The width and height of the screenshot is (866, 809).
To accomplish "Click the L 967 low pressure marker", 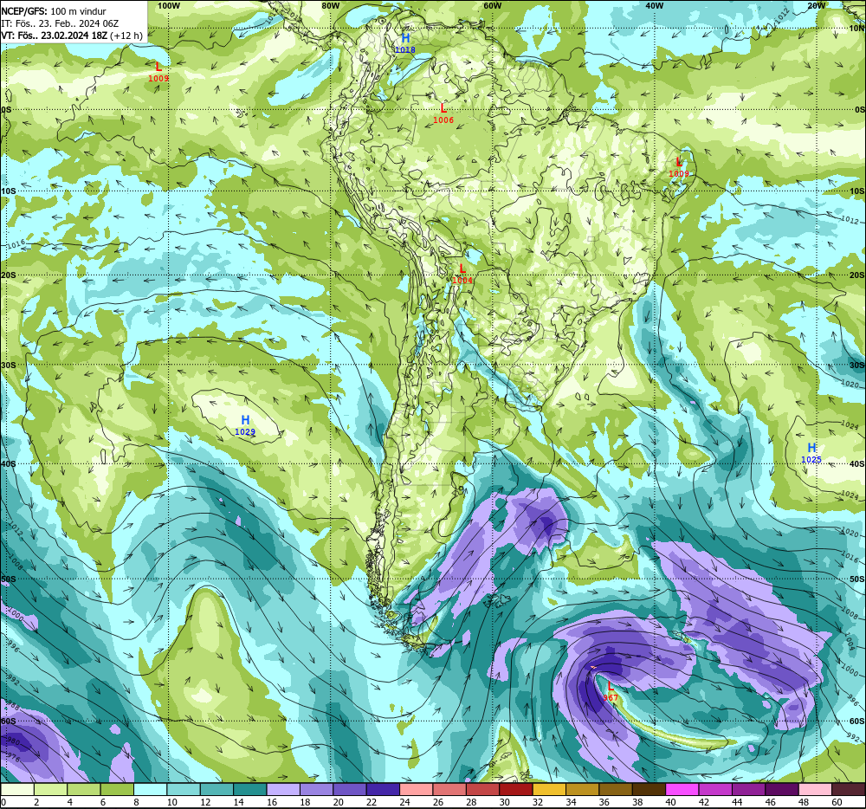I will click(611, 692).
